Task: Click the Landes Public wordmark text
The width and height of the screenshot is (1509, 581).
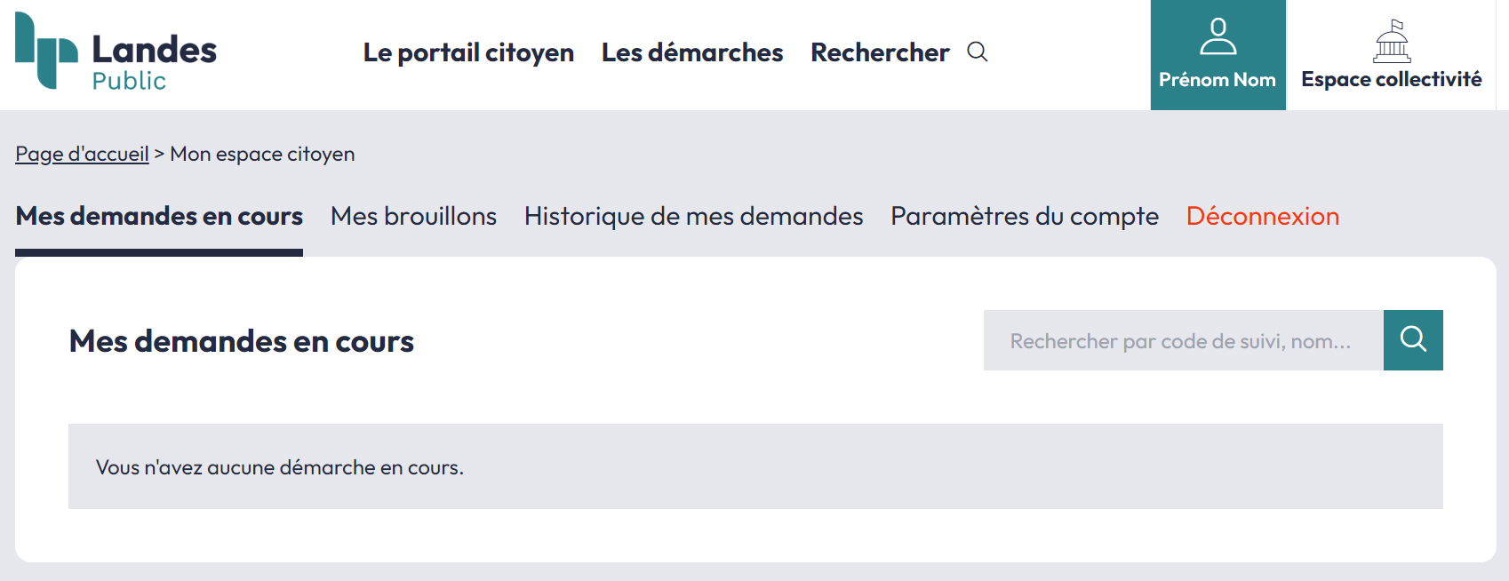Action: (154, 61)
